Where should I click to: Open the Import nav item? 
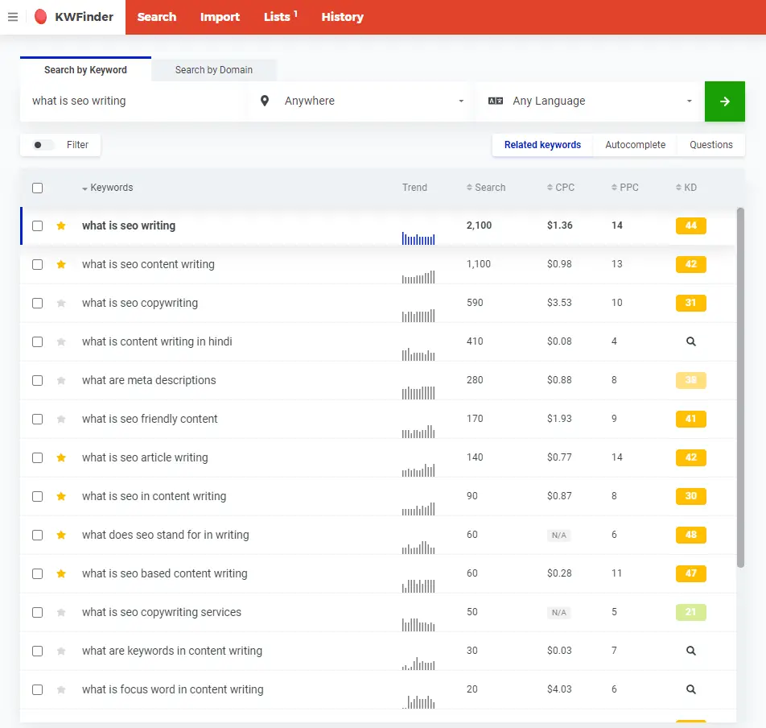[220, 17]
